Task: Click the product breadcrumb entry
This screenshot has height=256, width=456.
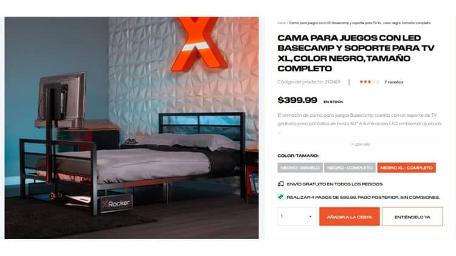Action: point(360,23)
